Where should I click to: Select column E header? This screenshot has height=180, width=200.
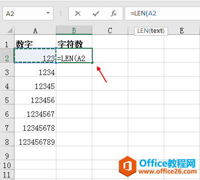click(x=182, y=30)
